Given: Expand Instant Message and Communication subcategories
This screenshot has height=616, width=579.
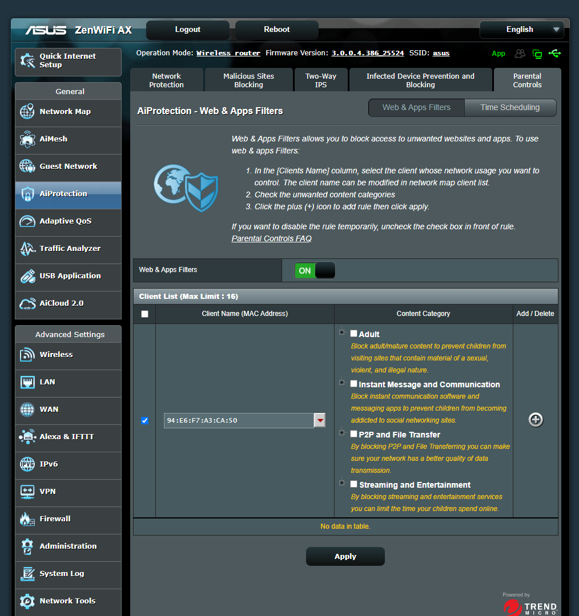Looking at the screenshot, I should (x=342, y=382).
